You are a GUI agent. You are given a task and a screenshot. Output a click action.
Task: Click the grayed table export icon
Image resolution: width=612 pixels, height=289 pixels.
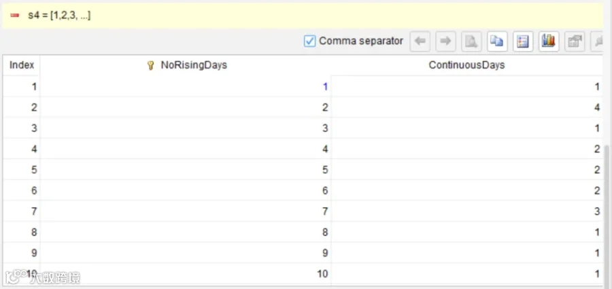pos(575,41)
